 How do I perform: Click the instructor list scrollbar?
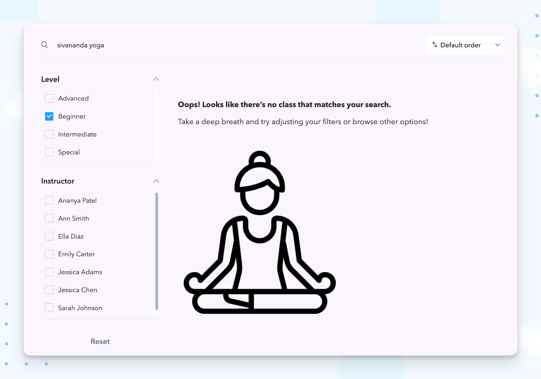click(157, 251)
